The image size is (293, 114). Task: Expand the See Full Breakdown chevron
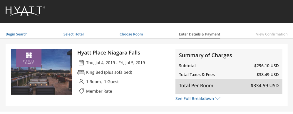point(218,98)
